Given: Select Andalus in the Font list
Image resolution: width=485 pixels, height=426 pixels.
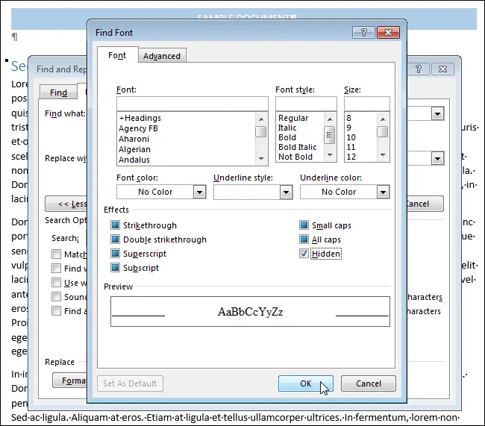Looking at the screenshot, I should click(x=134, y=160).
